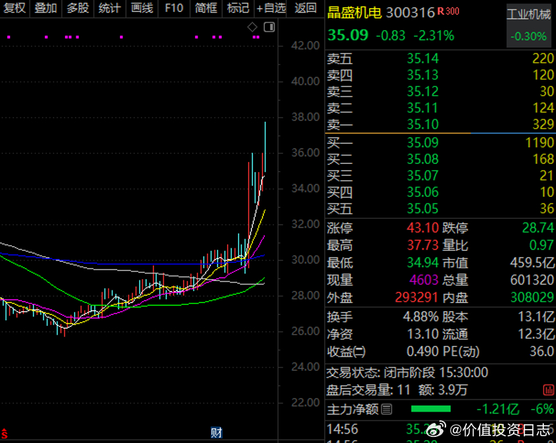Click 买一 price 35.09

(423, 143)
